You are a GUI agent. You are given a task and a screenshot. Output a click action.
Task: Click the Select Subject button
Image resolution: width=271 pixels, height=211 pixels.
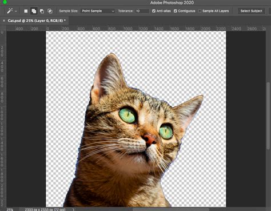click(x=251, y=11)
